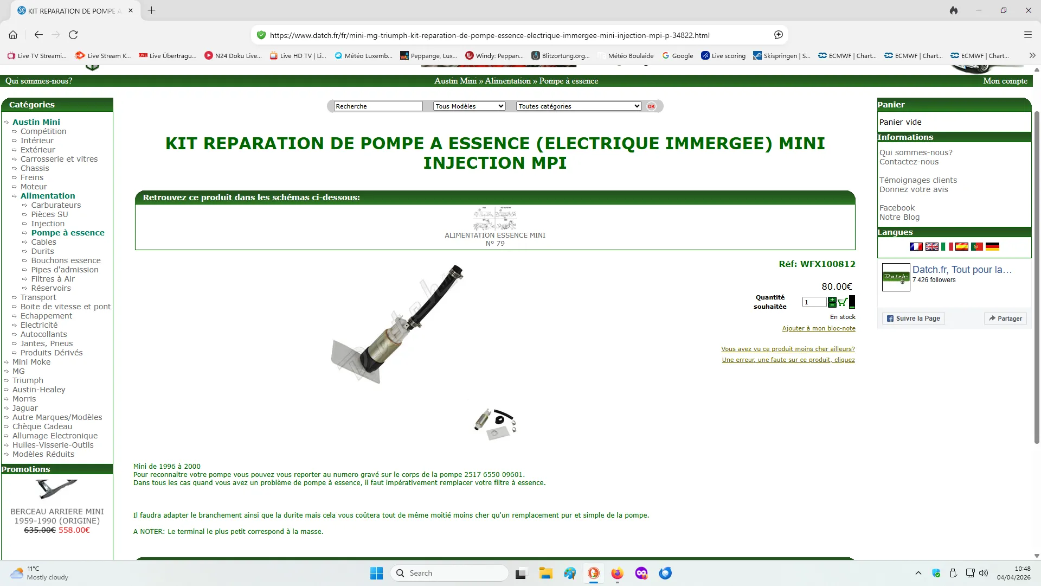The width and height of the screenshot is (1041, 586).
Task: Focus the Recherche search field
Action: [378, 106]
